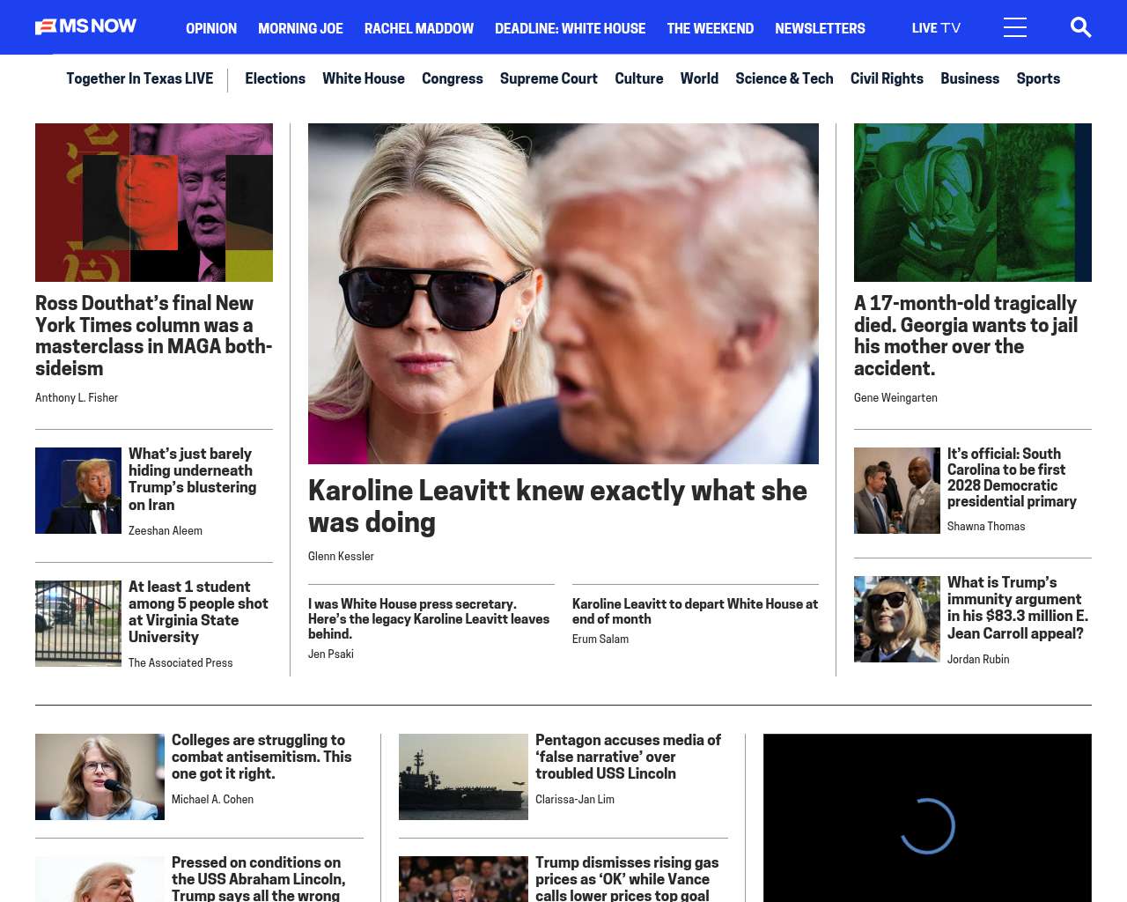This screenshot has width=1127, height=902.
Task: Open the Karoline Leavitt lead photo
Action: [563, 293]
